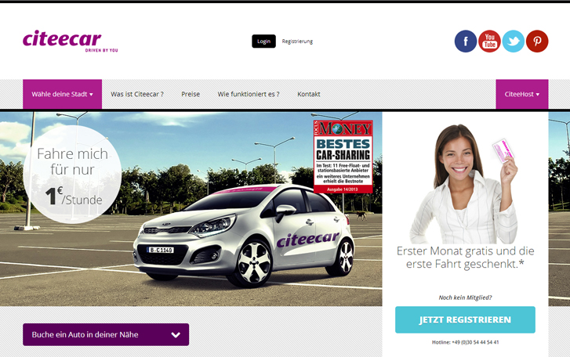Open the Kontakt menu item
Screen dimensions: 570x357
309,94
